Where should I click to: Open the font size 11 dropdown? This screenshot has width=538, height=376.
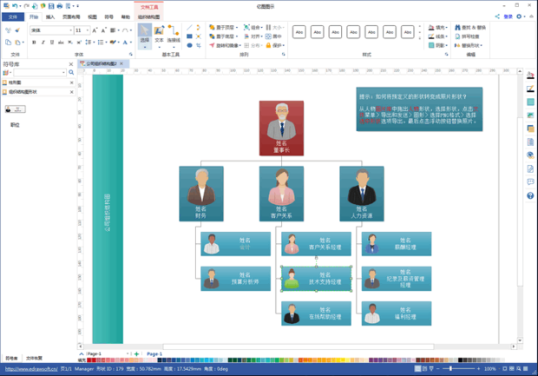[x=88, y=30]
